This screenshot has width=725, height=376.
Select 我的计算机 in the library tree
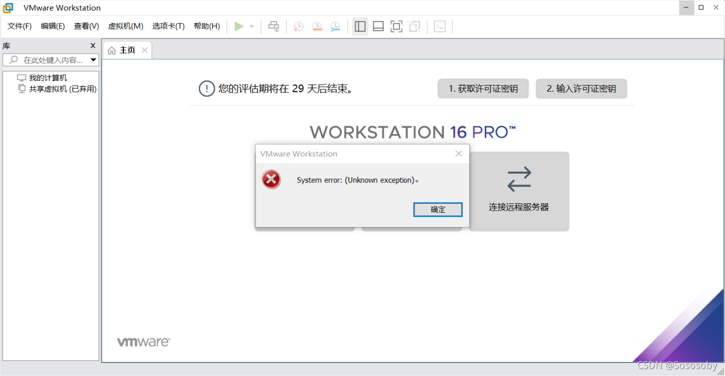pos(48,78)
